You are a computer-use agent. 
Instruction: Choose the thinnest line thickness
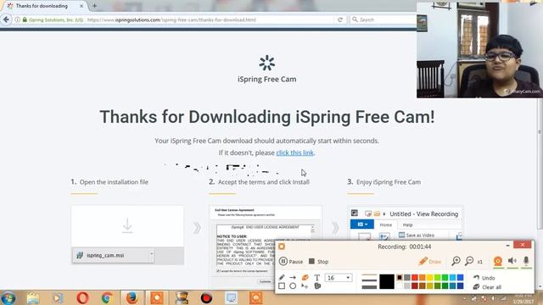pos(369,275)
